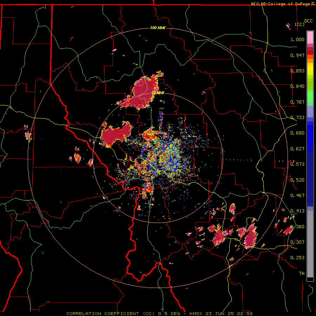Click the 0.680 scale value
Screen dimensions: 316x316
[x=297, y=133]
